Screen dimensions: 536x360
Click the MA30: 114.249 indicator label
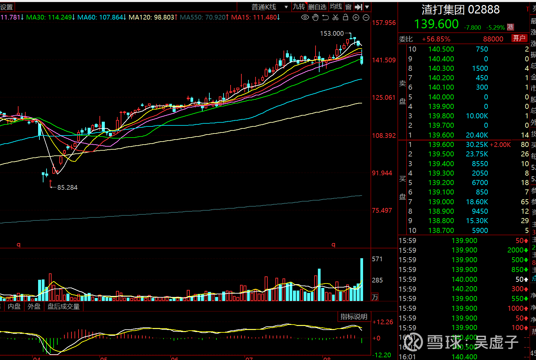[50, 17]
